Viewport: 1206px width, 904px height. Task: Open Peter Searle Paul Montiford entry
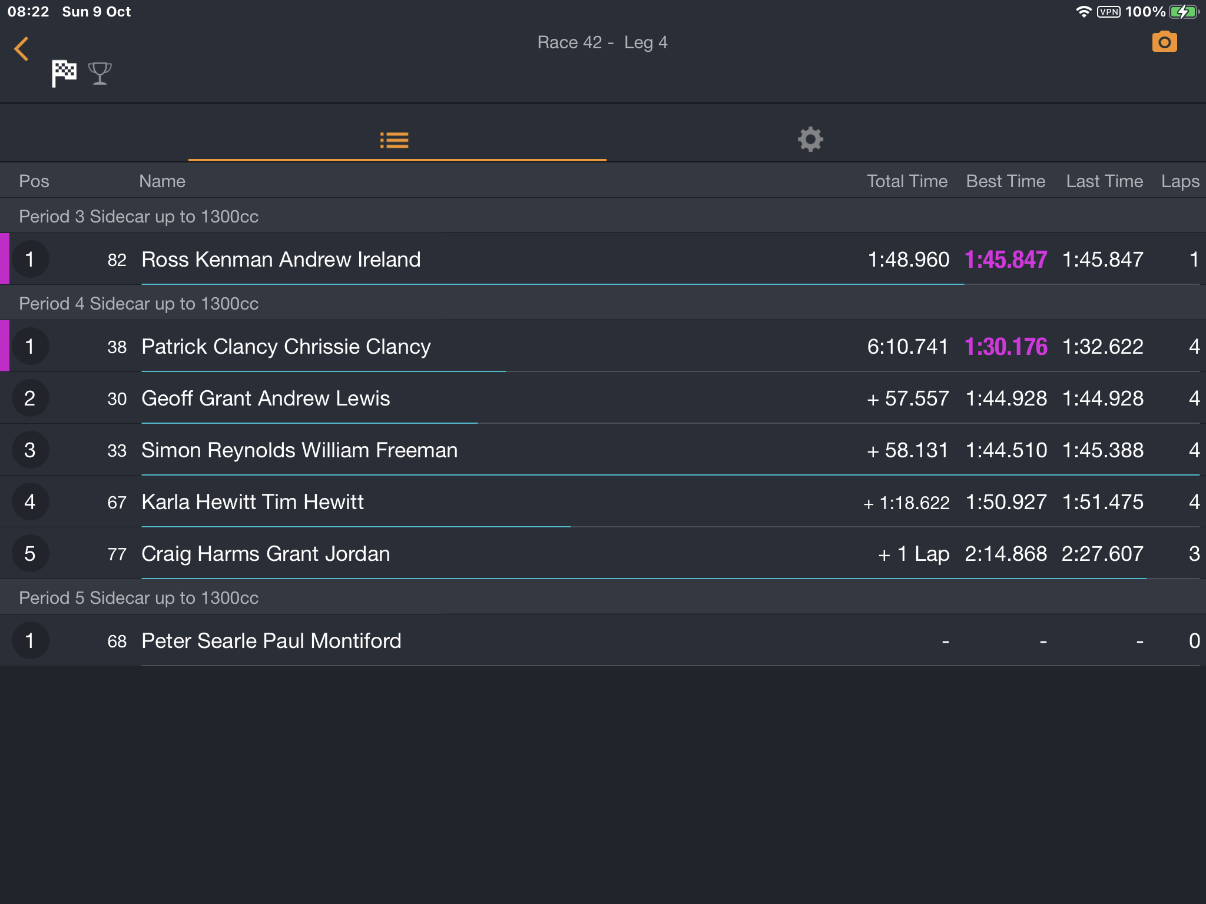point(603,640)
